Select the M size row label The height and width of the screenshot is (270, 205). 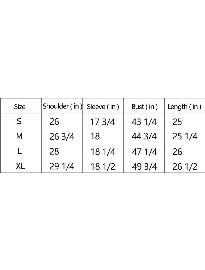pos(19,136)
